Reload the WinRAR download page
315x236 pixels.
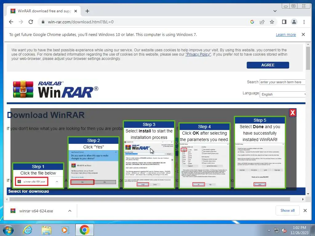(x=31, y=22)
